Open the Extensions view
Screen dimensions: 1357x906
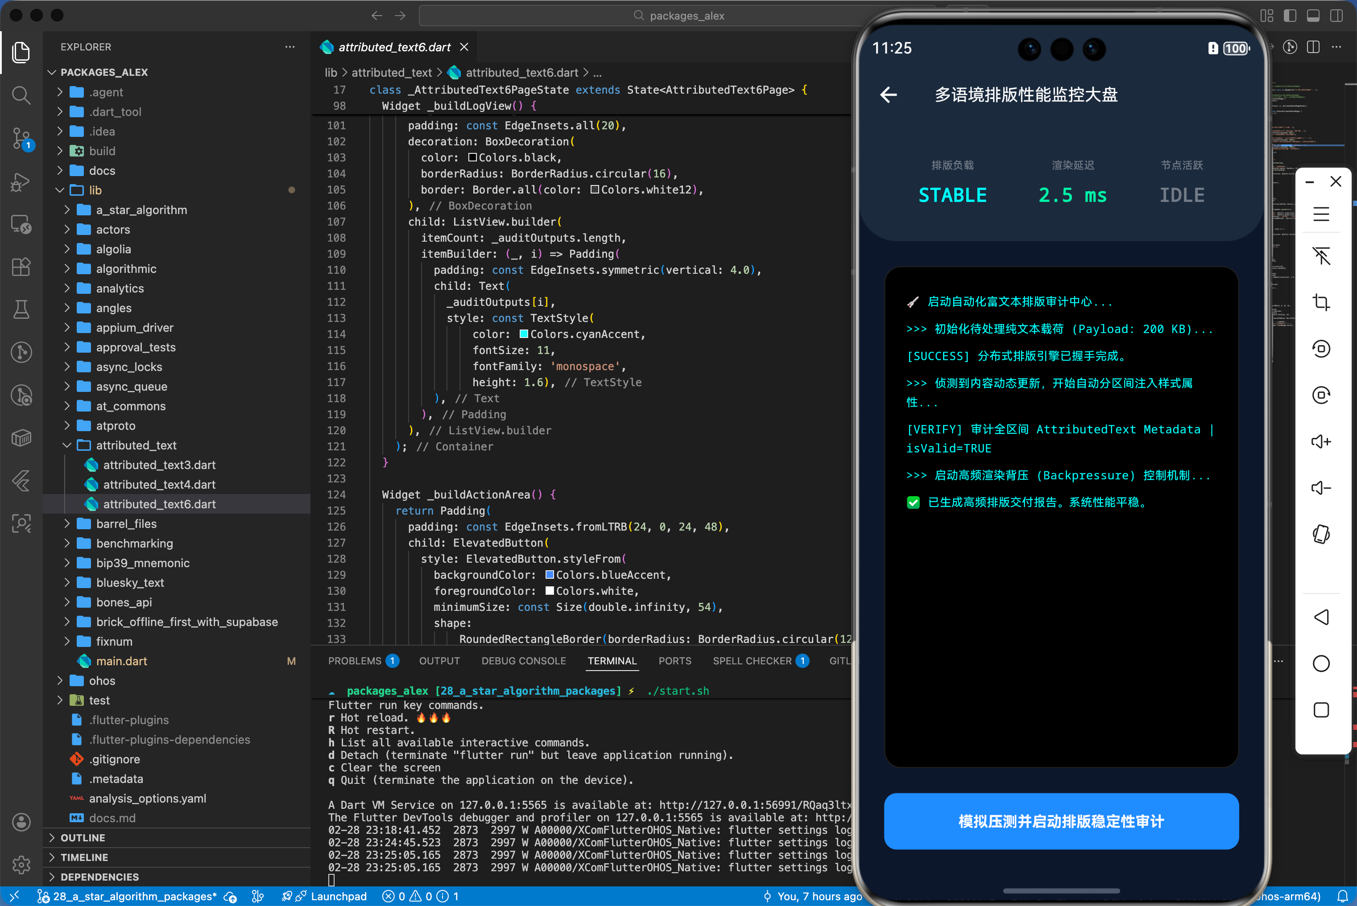coord(21,267)
